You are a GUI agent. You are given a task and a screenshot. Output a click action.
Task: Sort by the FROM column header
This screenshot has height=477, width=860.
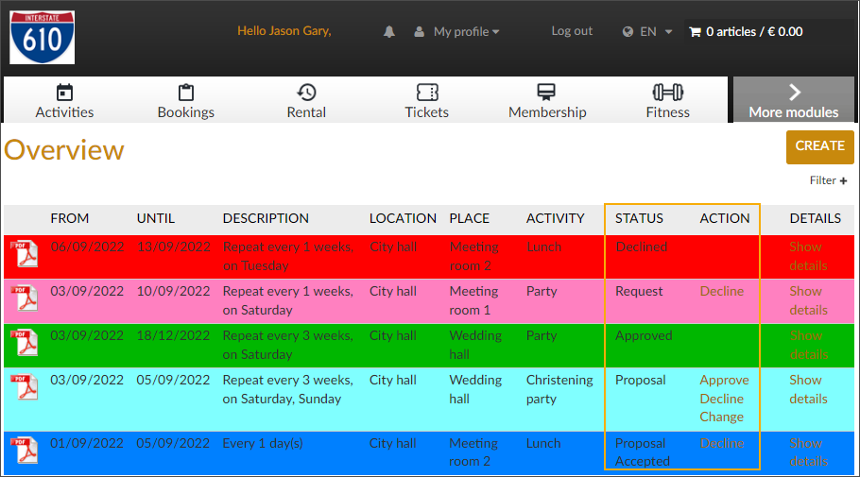[70, 218]
